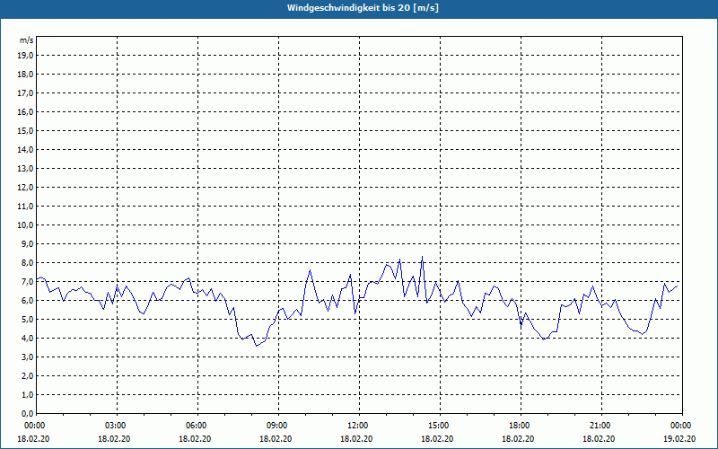Click the 5,0 y-axis label
The width and height of the screenshot is (718, 449).
pos(28,320)
